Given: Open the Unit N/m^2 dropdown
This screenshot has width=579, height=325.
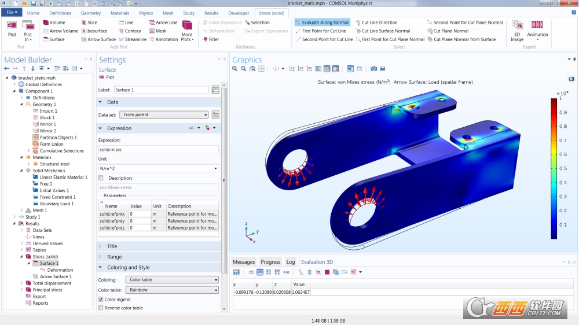Looking at the screenshot, I should pos(159,168).
